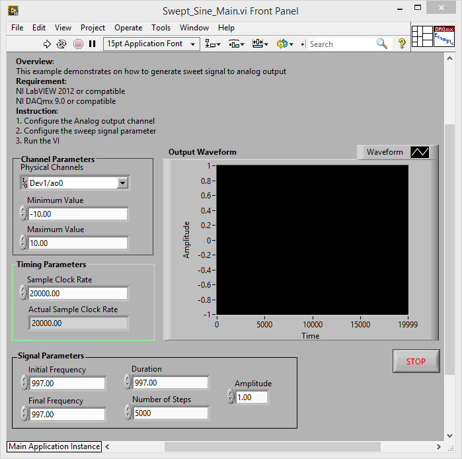This screenshot has width=462, height=459.
Task: Open the Tools menu
Action: click(x=161, y=28)
